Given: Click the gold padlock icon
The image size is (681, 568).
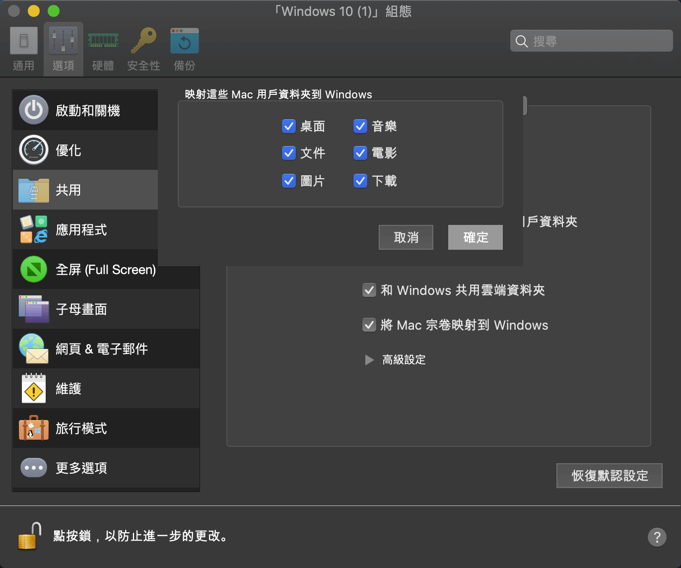Looking at the screenshot, I should pyautogui.click(x=30, y=536).
